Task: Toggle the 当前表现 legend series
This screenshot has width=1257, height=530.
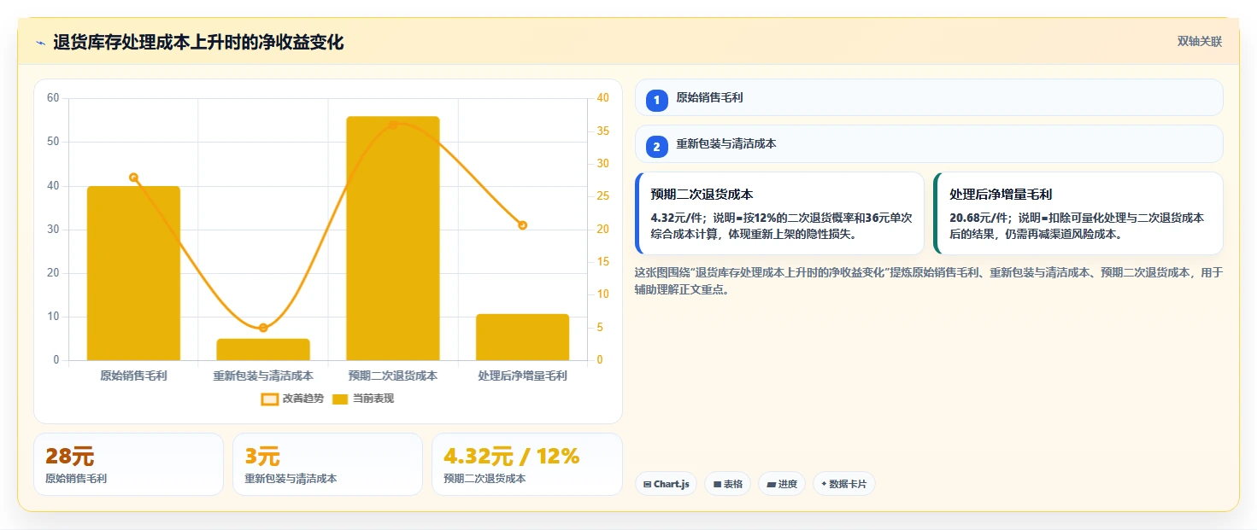Action: click(x=362, y=399)
